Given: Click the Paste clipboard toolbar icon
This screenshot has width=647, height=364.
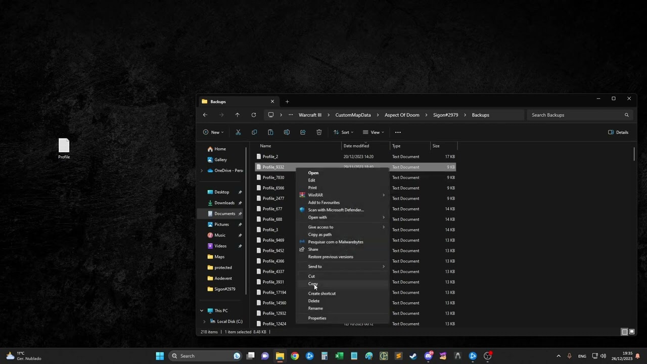Looking at the screenshot, I should coord(270,132).
